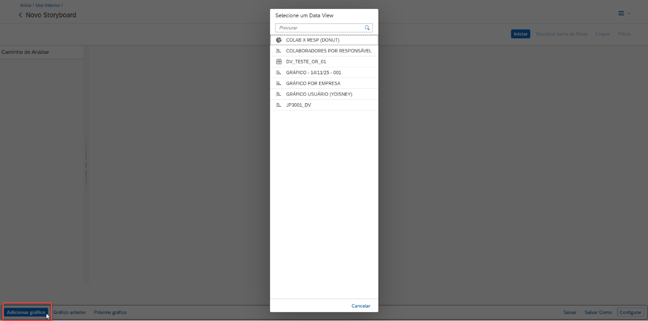Navigate to the Início breadcrumb link
The width and height of the screenshot is (648, 321).
(25, 5)
